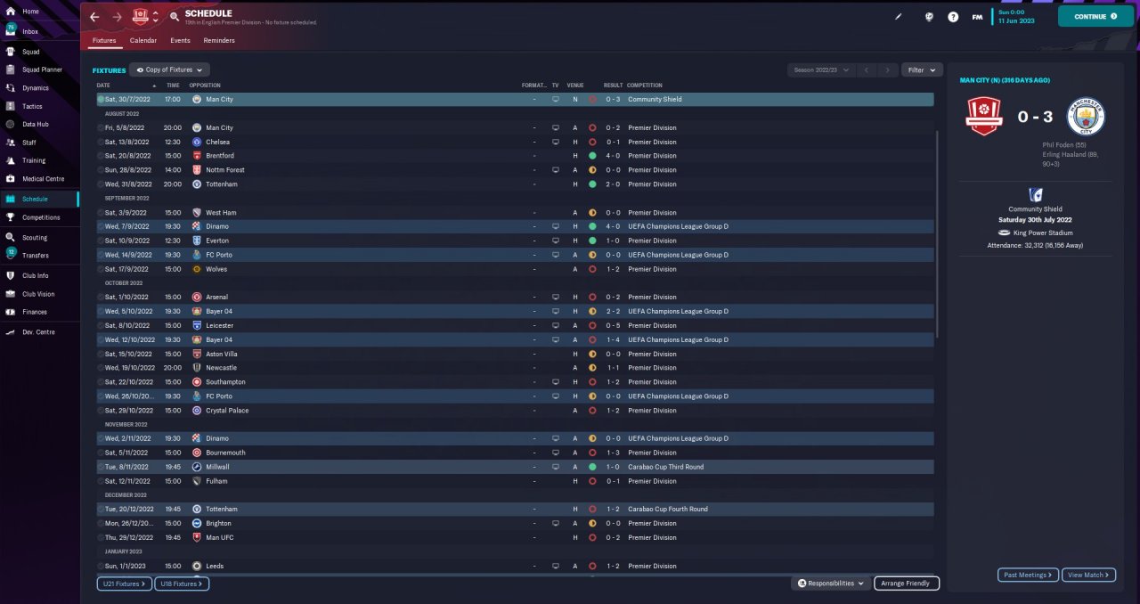Screen dimensions: 1140x604
Task: Select the checkbox for Man City 5/8/2022 fixture
Action: coord(101,128)
